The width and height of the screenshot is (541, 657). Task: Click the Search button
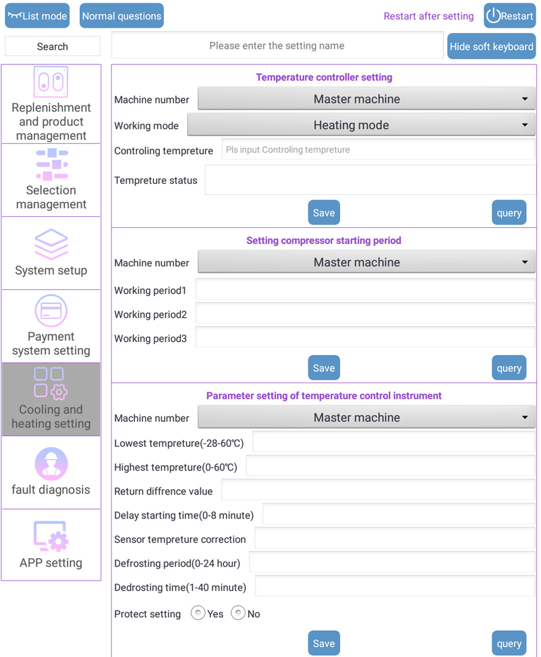[52, 46]
